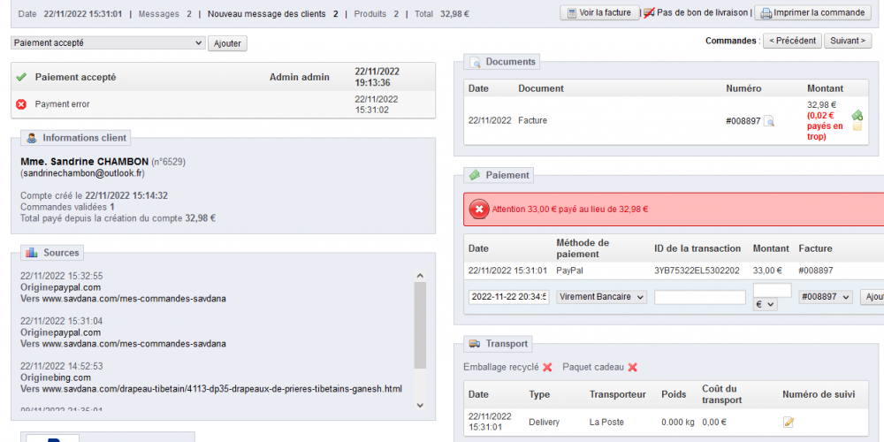Open the Paiement accepté status dropdown
The height and width of the screenshot is (442, 884).
coord(108,42)
